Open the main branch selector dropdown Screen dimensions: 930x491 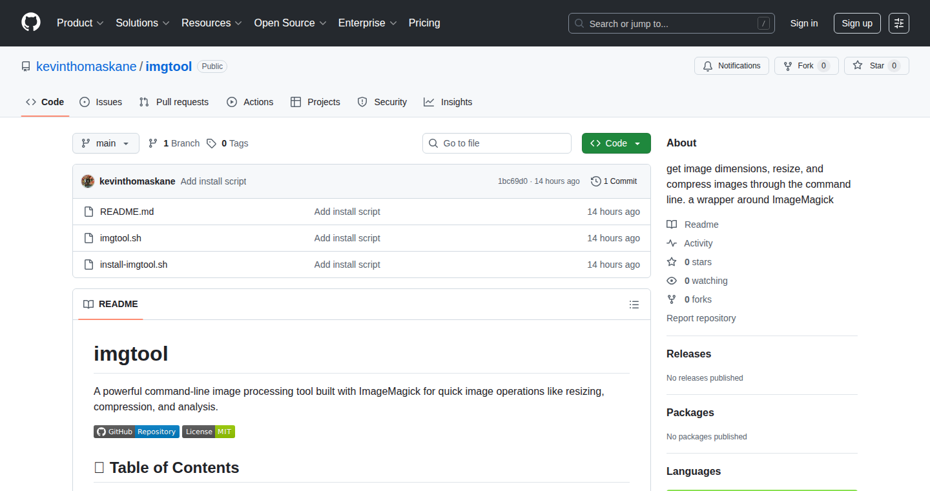pos(106,143)
